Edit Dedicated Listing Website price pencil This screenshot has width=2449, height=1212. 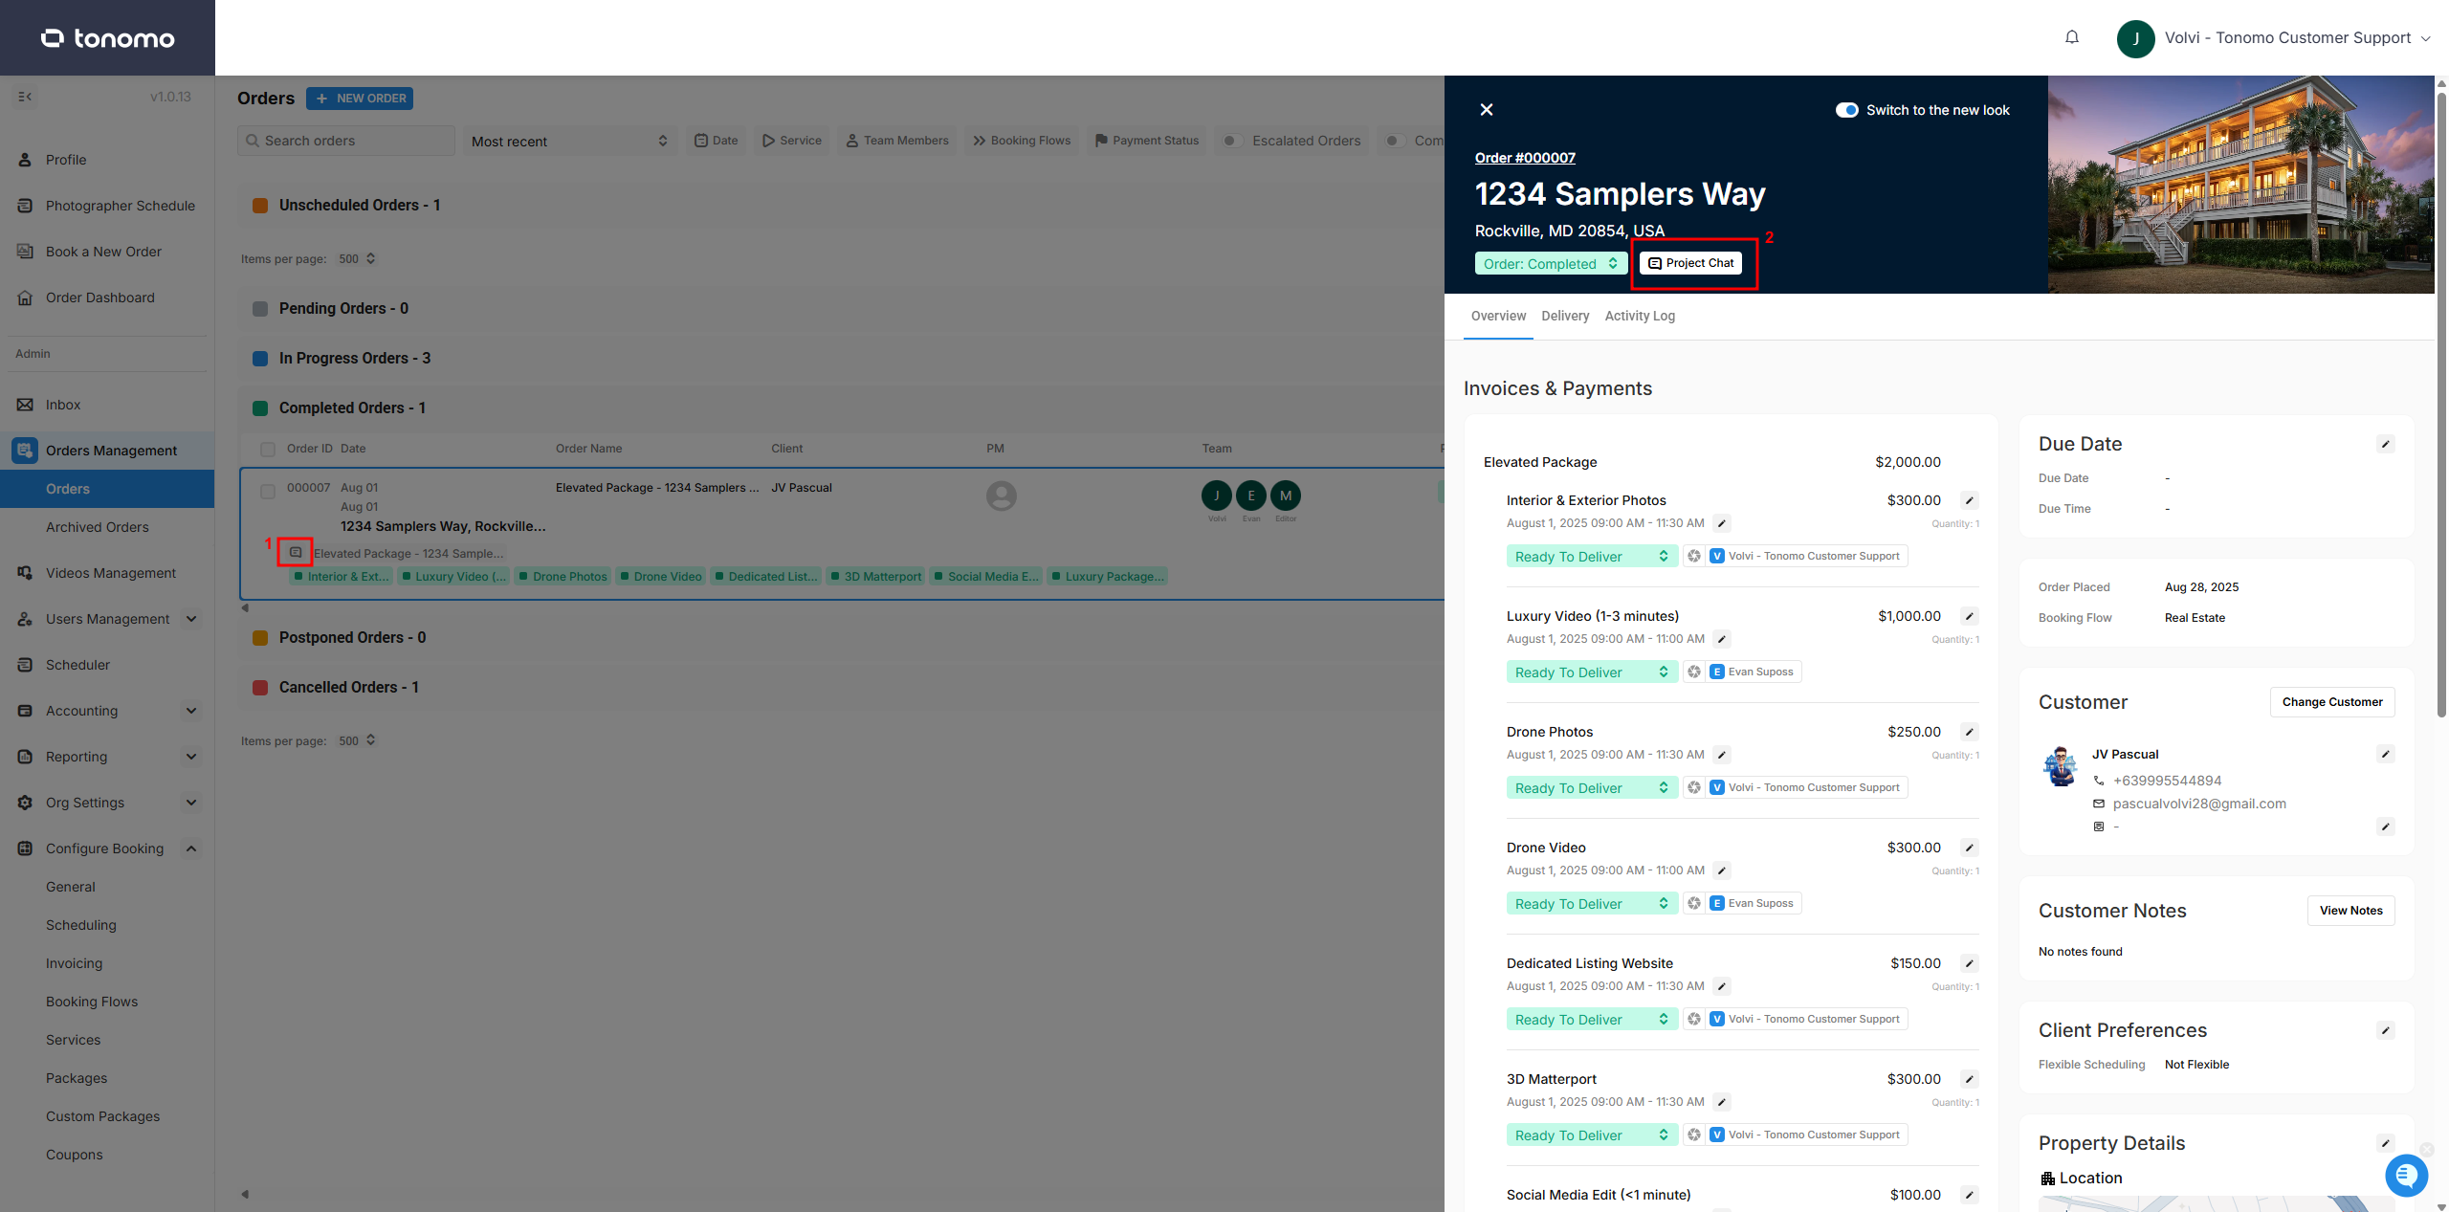coord(1970,963)
